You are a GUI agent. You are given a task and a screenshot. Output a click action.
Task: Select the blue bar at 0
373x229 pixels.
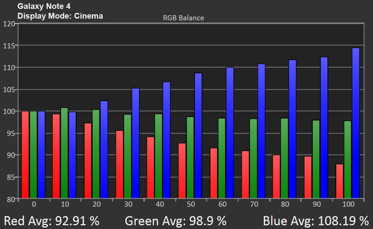point(41,155)
